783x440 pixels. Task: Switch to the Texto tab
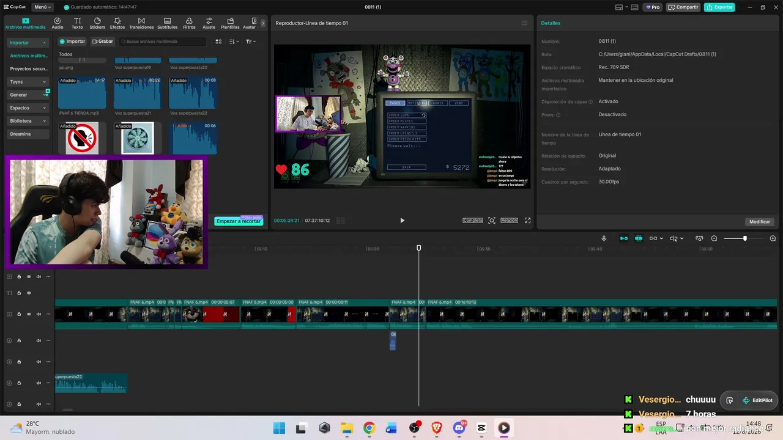(77, 23)
